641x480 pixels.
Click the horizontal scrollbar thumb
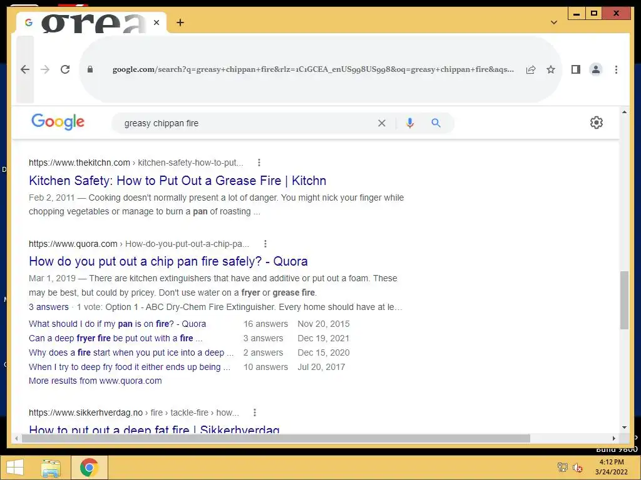pyautogui.click(x=276, y=438)
